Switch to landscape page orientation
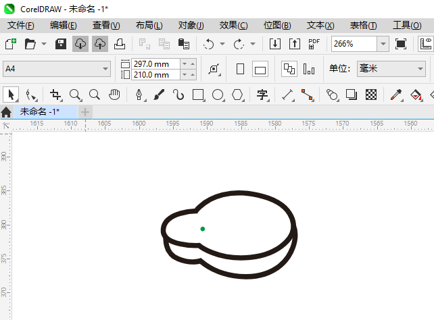The image size is (434, 320). 260,69
